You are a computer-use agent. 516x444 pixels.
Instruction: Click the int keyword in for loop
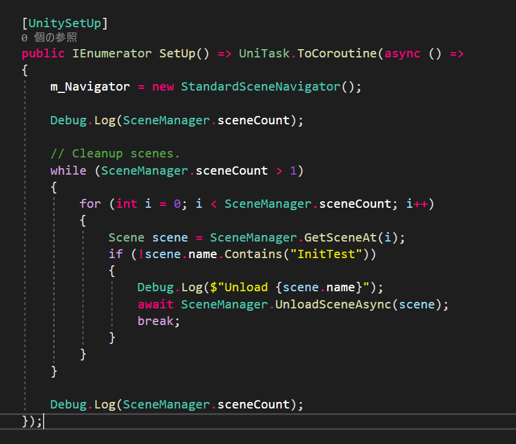(127, 204)
